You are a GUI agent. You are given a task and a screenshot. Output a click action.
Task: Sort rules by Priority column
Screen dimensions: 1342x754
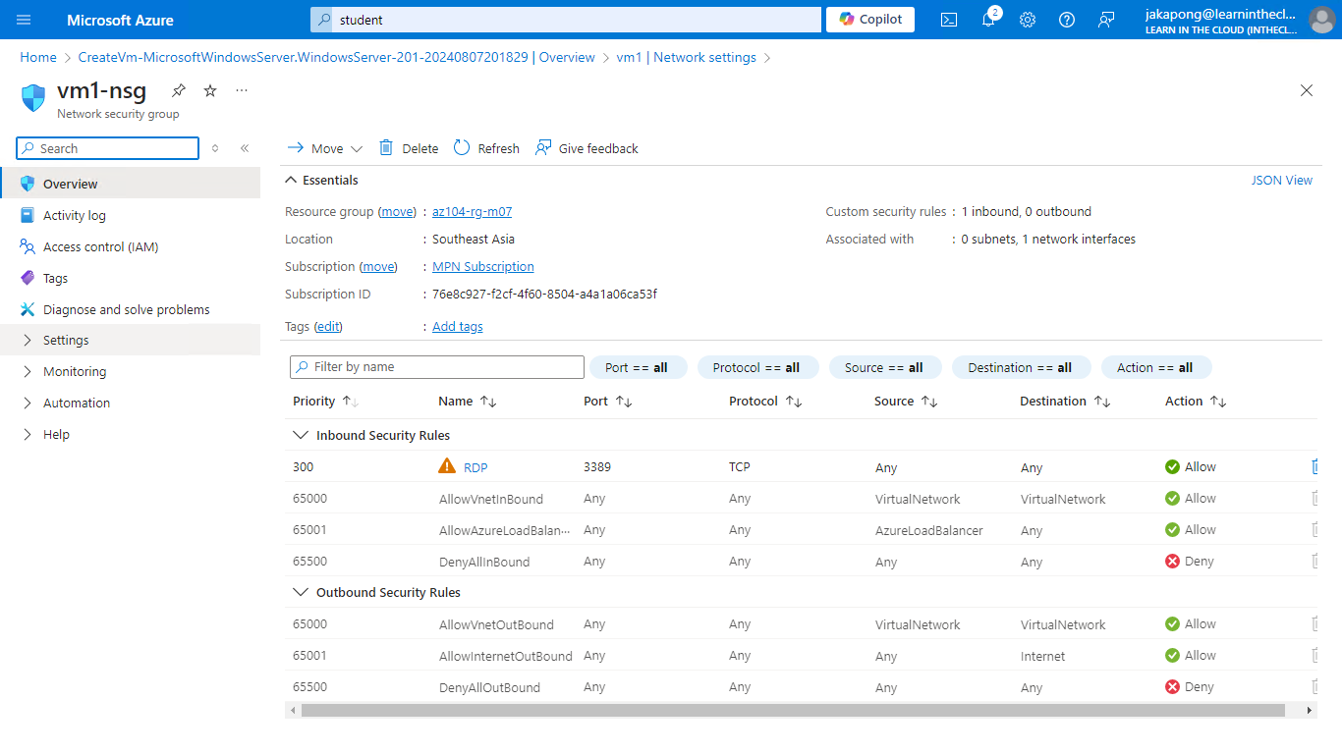point(325,402)
